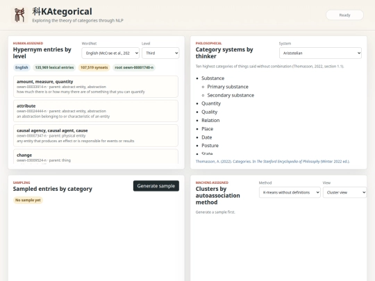Click the 'Date' category list item
The width and height of the screenshot is (375, 281).
pos(207,137)
